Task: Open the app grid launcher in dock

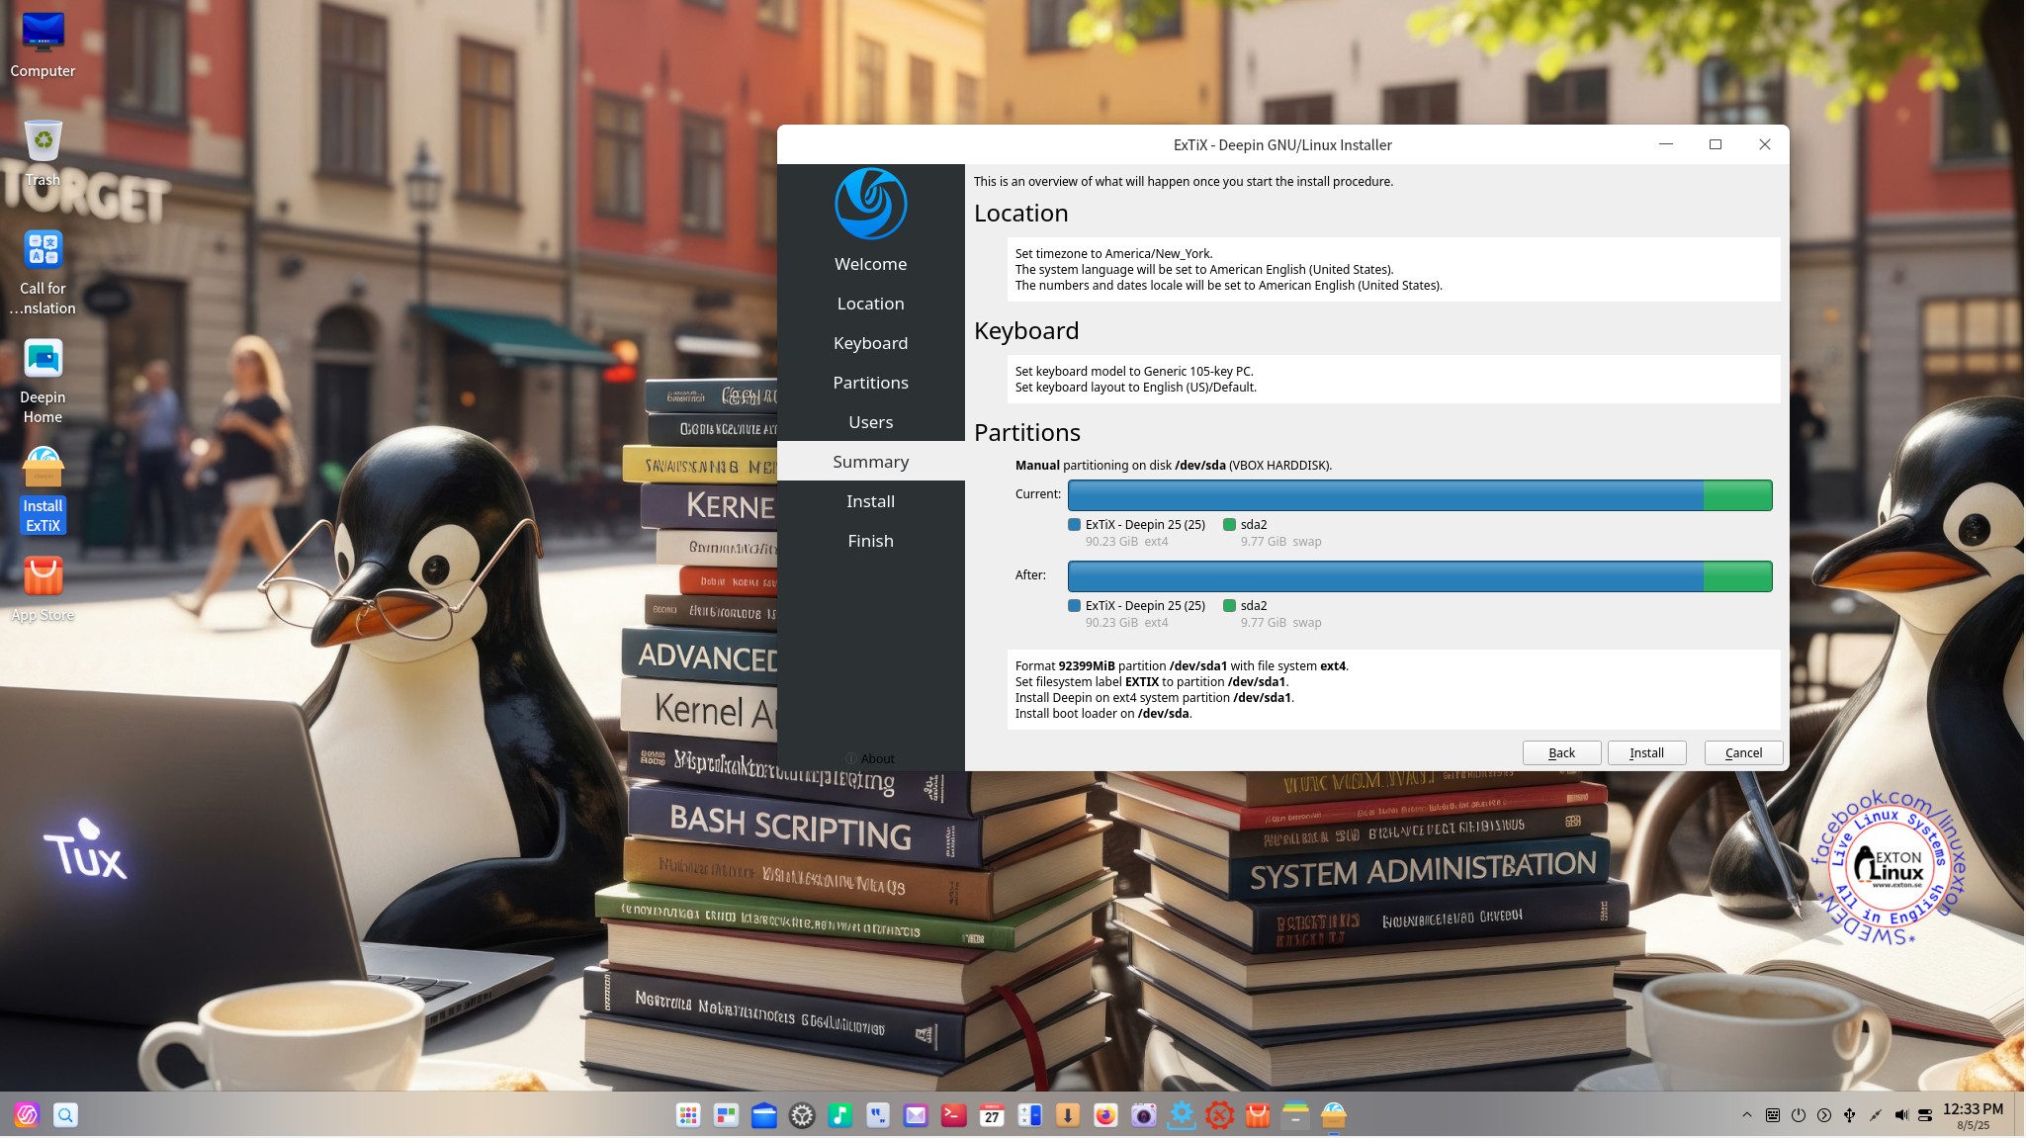Action: pos(688,1115)
